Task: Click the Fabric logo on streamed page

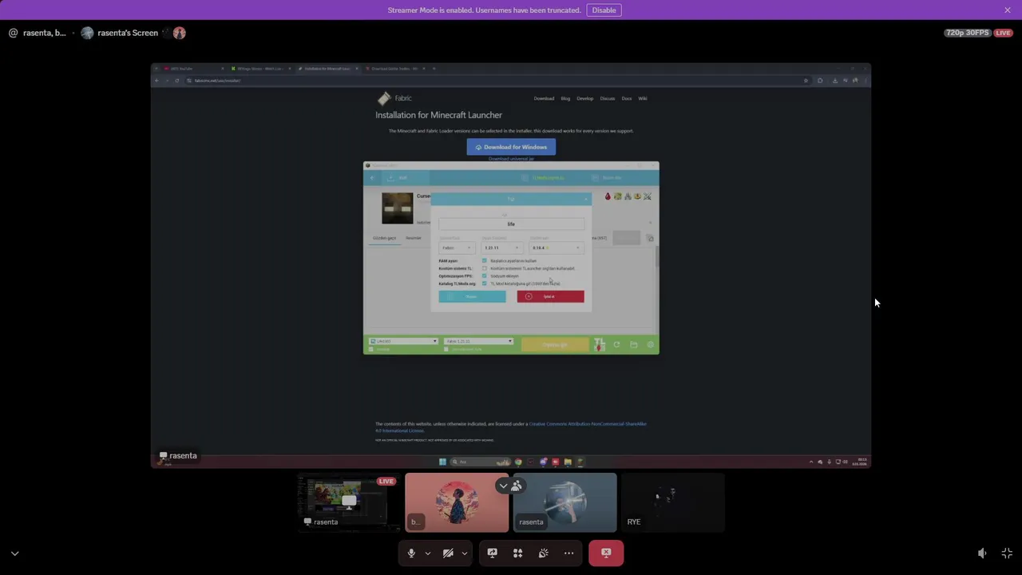Action: (x=384, y=98)
